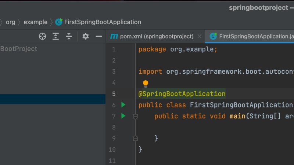Click breadcrumb chevron between org and example
Image resolution: width=294 pixels, height=165 pixels.
point(19,22)
